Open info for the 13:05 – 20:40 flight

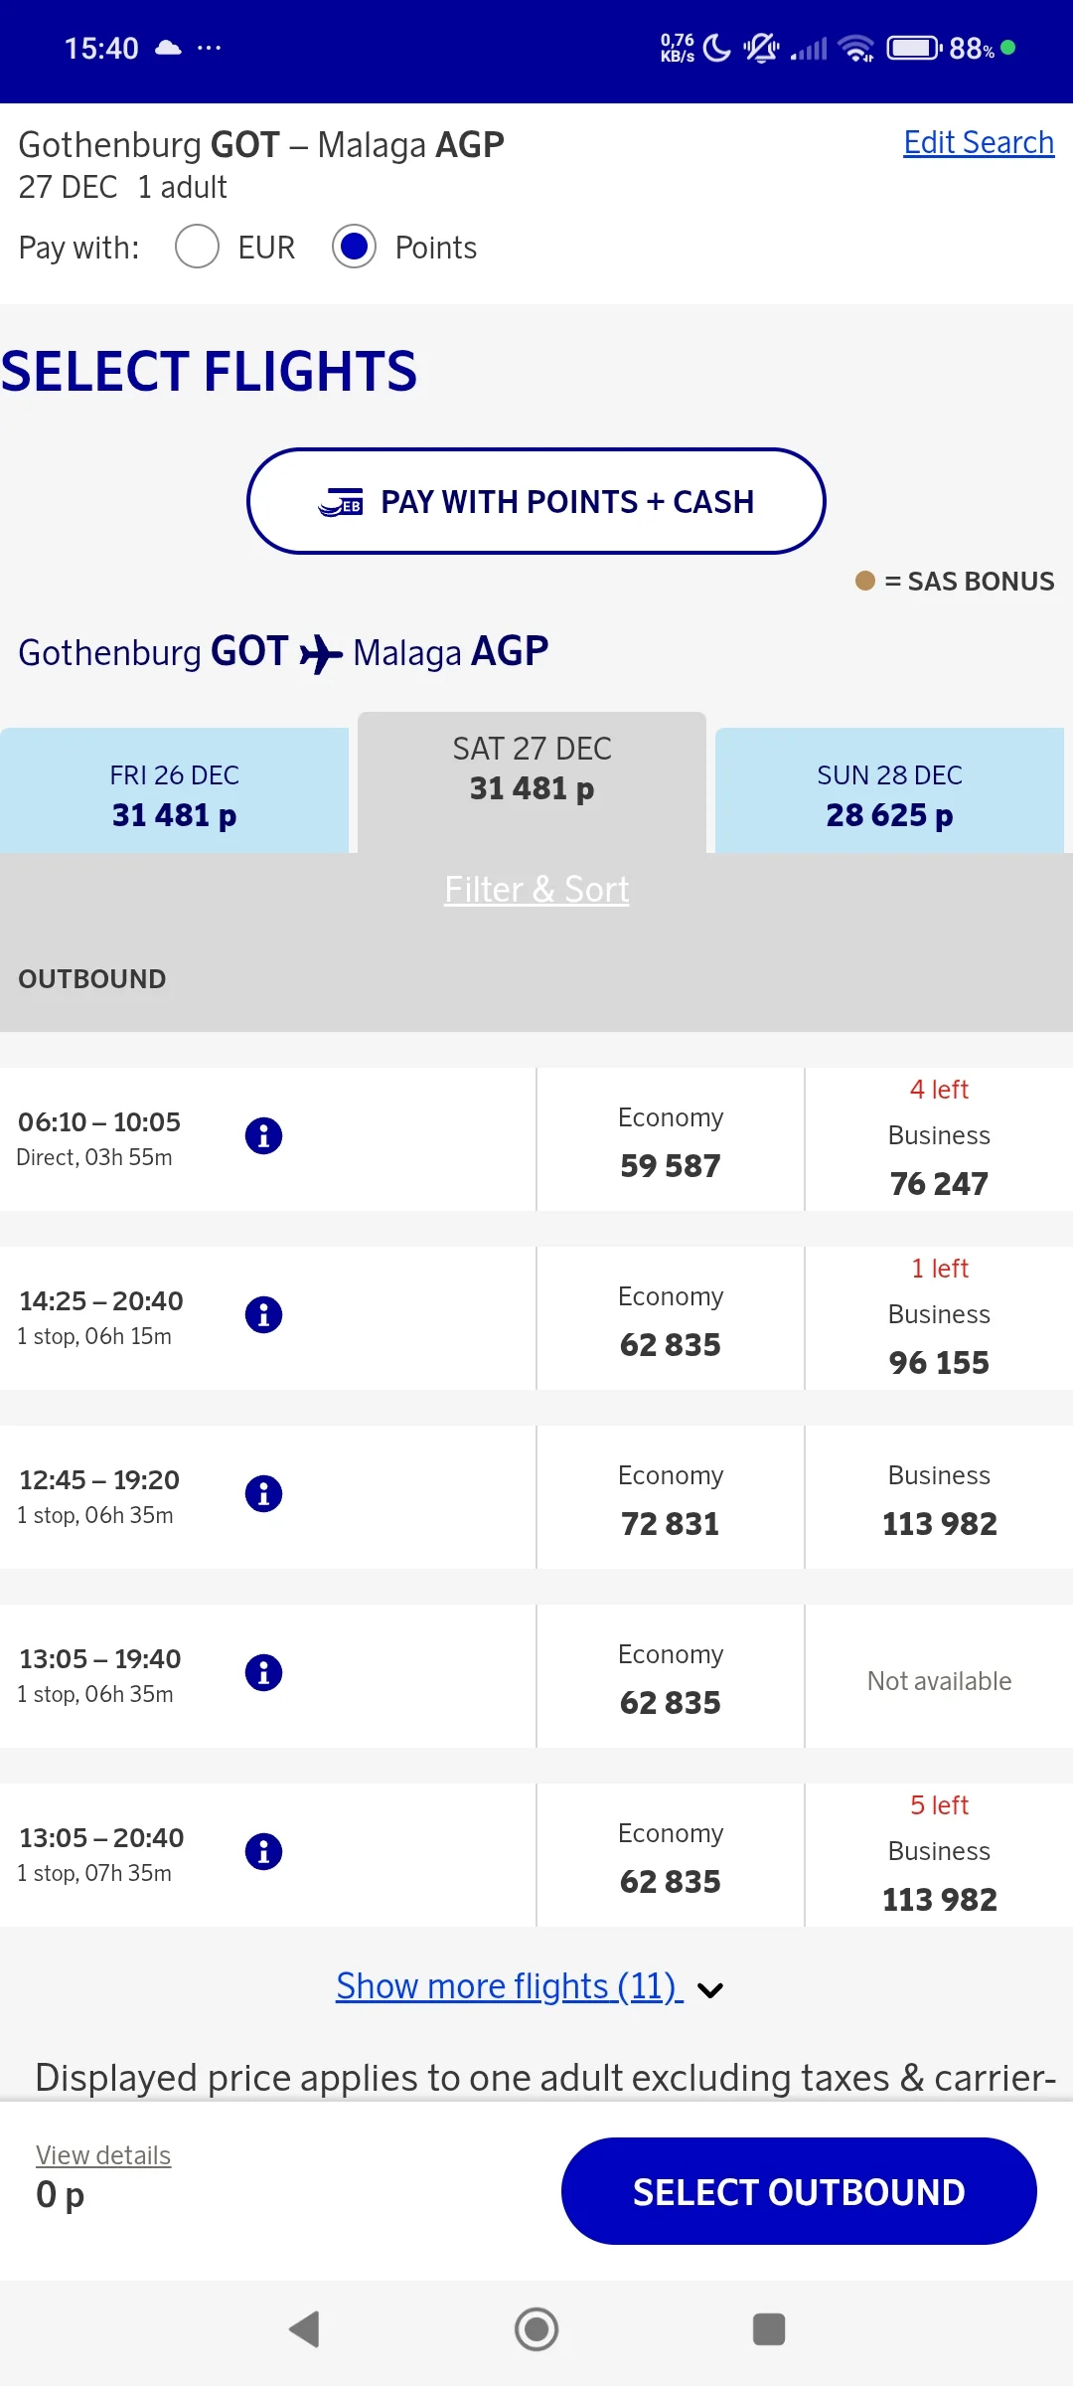point(263,1851)
